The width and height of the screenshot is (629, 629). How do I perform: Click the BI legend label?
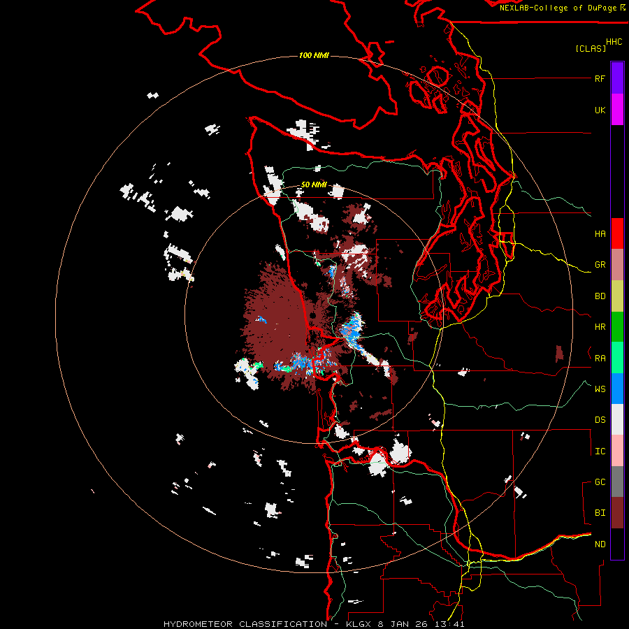[600, 513]
